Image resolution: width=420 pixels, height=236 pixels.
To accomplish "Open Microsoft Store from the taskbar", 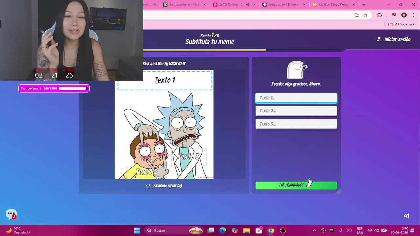I will point(259,230).
